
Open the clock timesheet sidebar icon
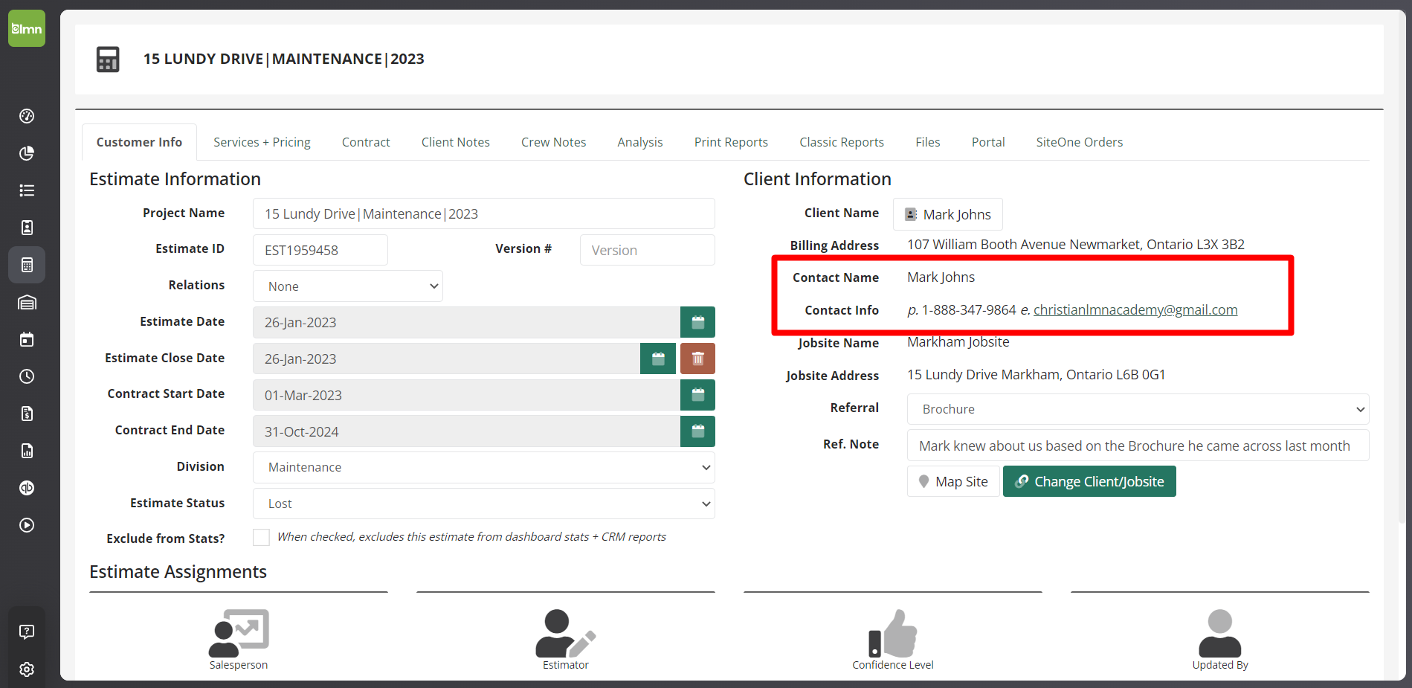click(27, 376)
